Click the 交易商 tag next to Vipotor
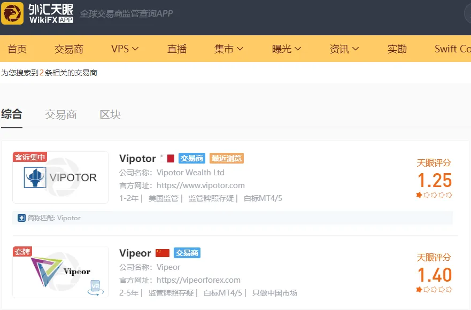This screenshot has width=471, height=310. pyautogui.click(x=191, y=158)
